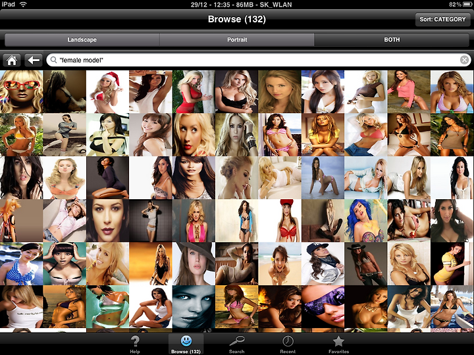Open thumbnail of blonde with red lipstick close-up
The image size is (474, 355).
[194, 135]
